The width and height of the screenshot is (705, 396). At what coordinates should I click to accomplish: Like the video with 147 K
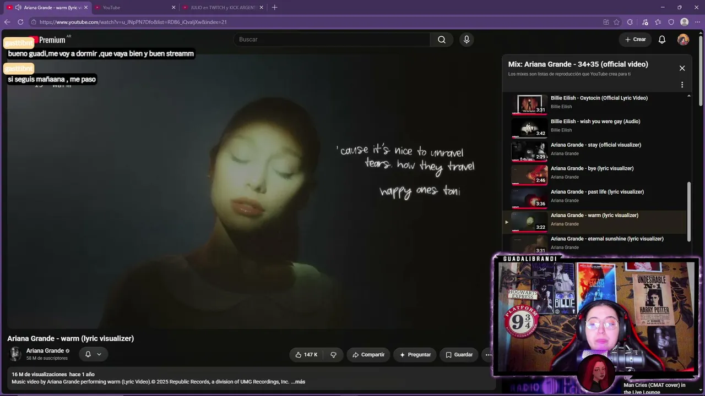pos(306,355)
